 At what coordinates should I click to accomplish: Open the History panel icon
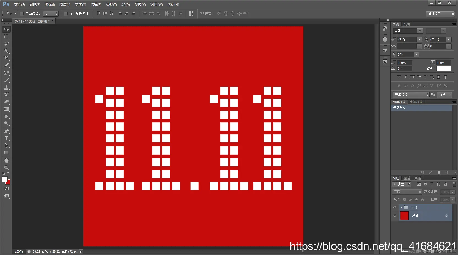click(x=385, y=28)
